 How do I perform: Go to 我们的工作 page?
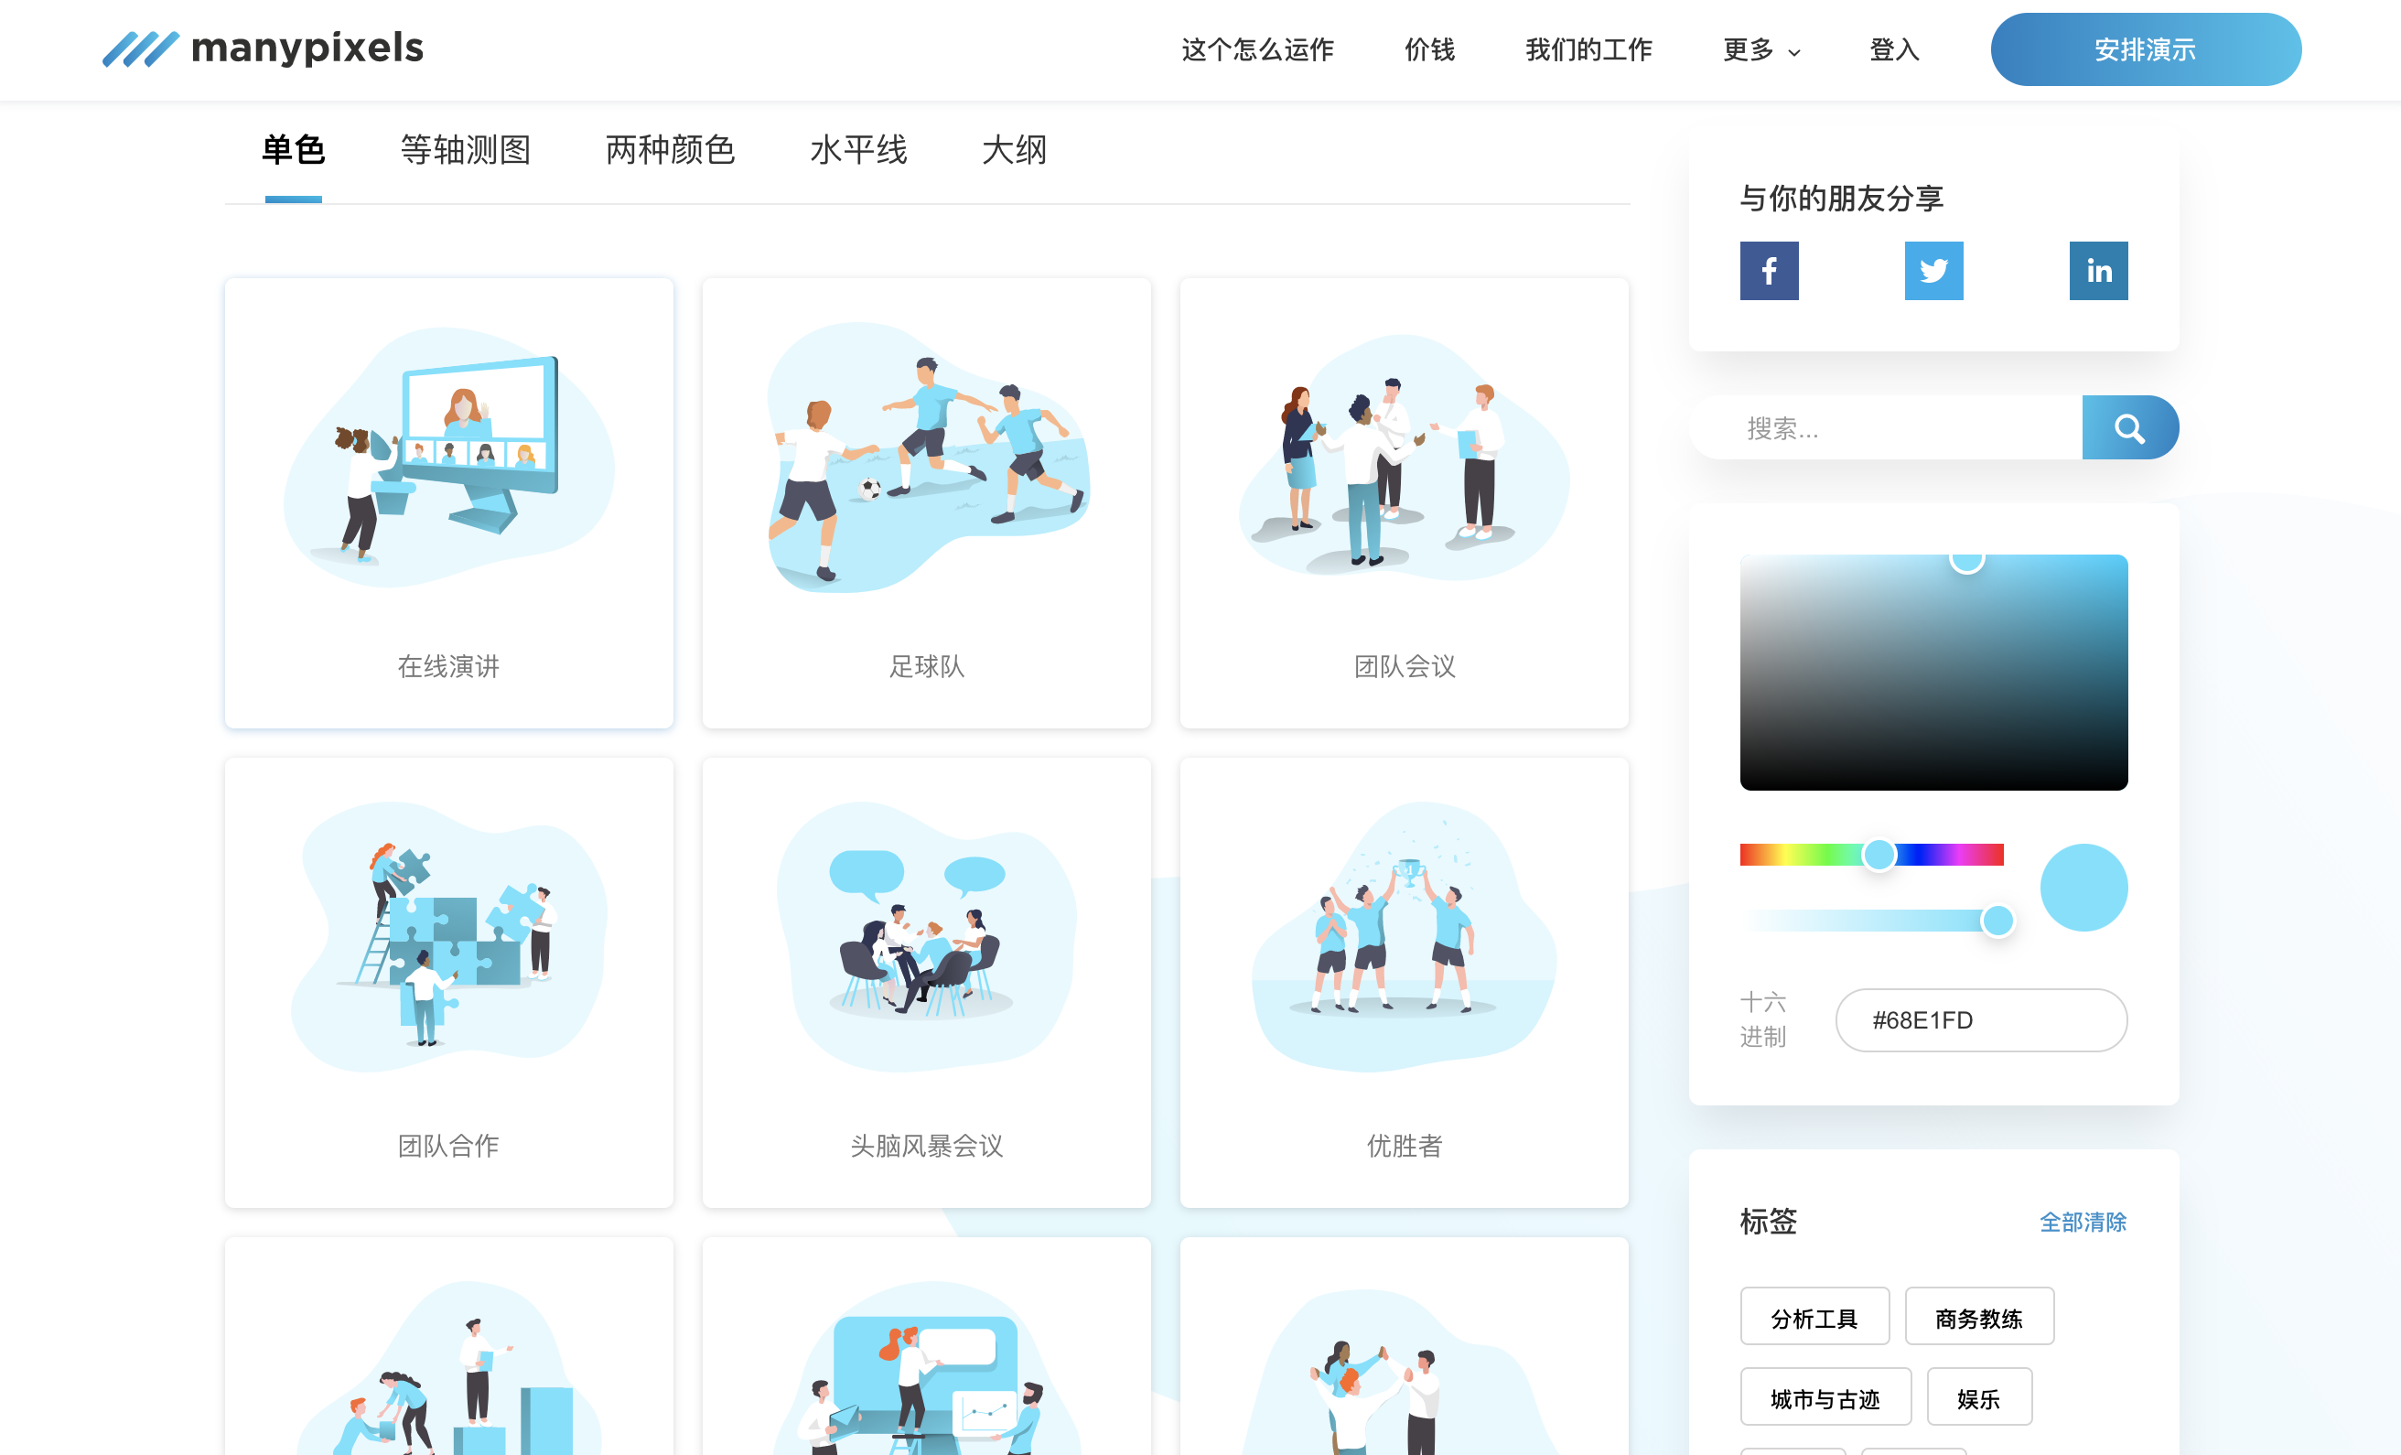[1588, 49]
